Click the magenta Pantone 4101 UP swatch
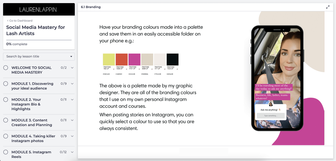The height and width of the screenshot is (161, 336). pos(134,60)
